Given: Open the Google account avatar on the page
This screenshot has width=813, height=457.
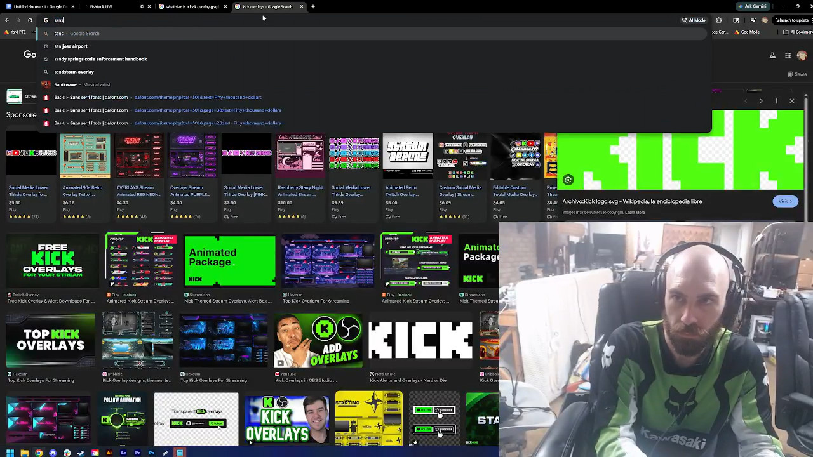Looking at the screenshot, I should pos(802,56).
